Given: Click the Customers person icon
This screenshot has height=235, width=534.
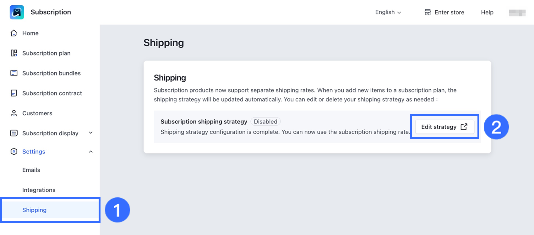Looking at the screenshot, I should click(x=14, y=113).
